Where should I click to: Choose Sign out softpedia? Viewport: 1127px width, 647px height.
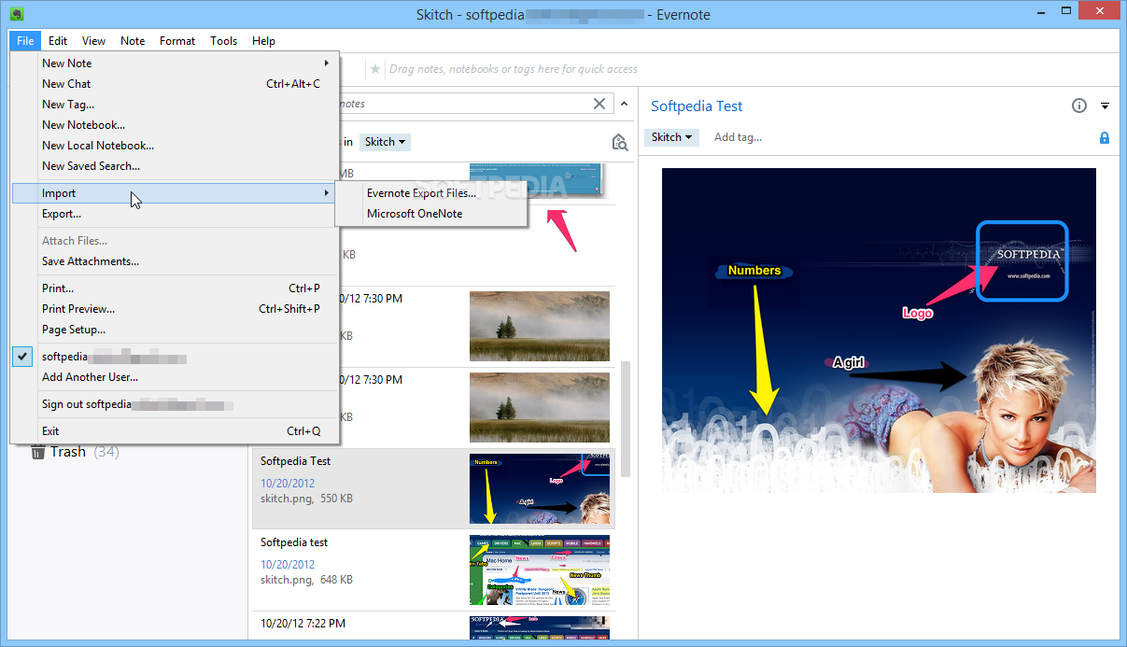pos(176,404)
